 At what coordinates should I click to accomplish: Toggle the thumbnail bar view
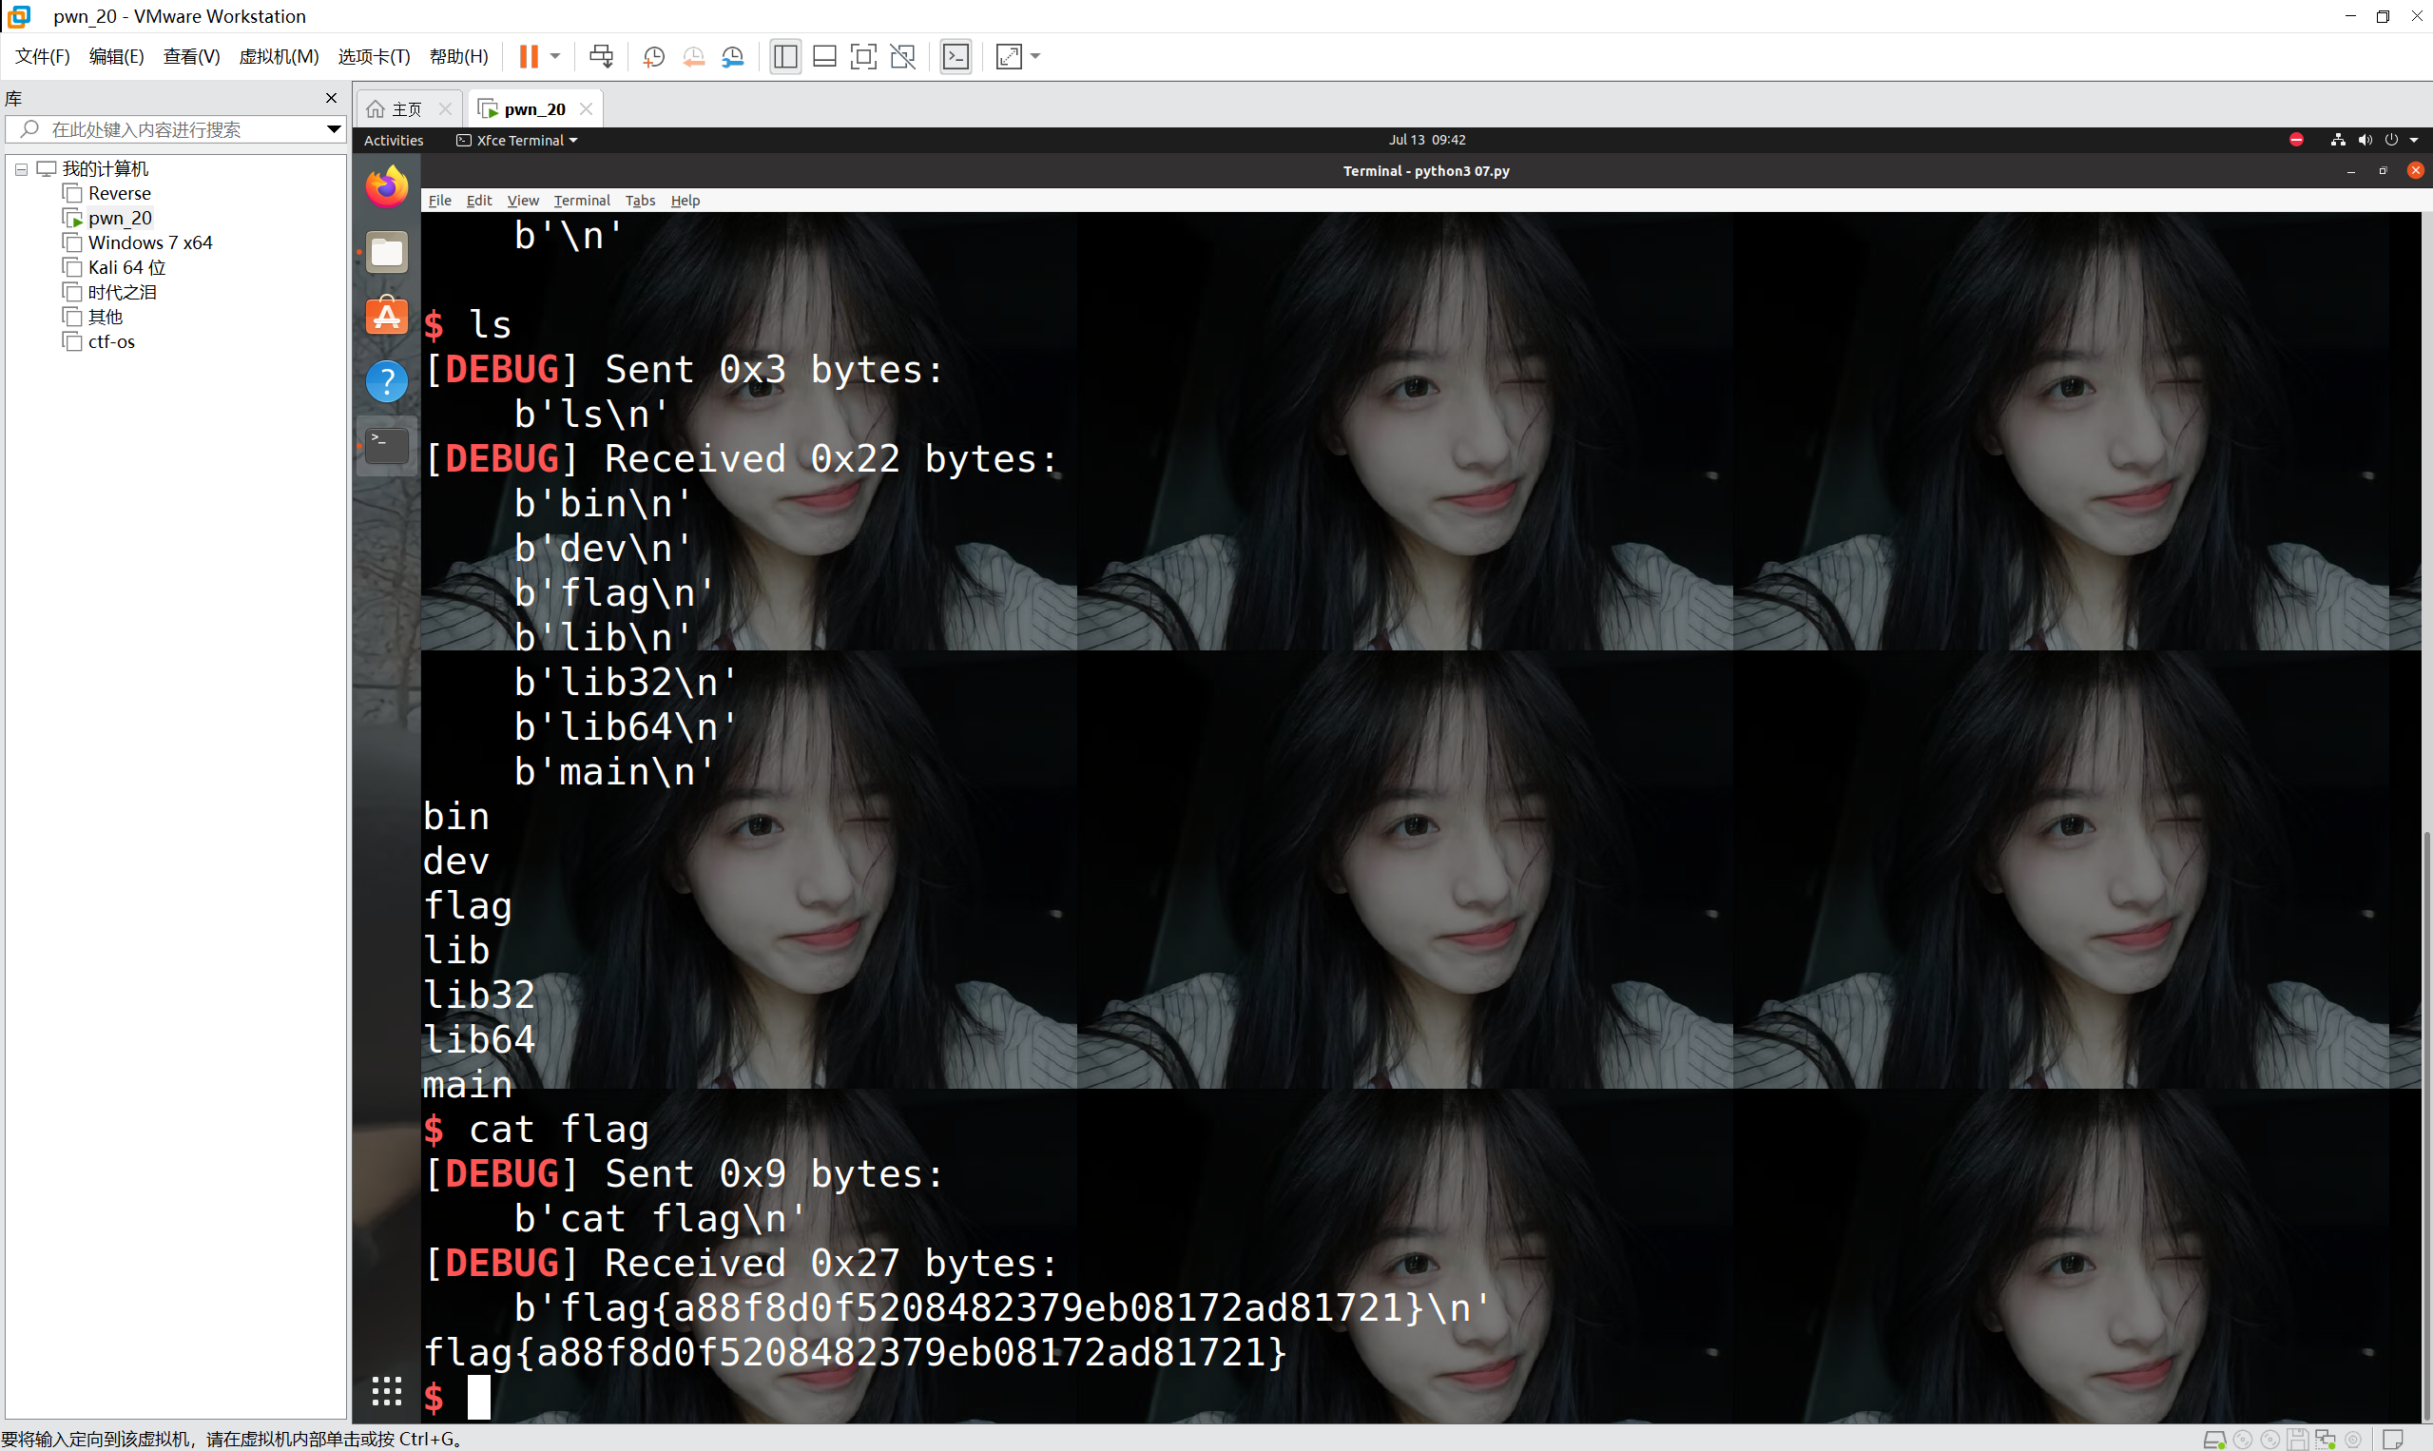click(824, 57)
